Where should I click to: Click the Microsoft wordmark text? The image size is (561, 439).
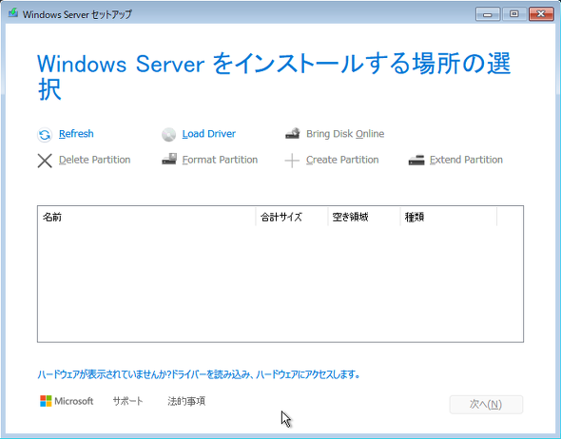tap(74, 401)
